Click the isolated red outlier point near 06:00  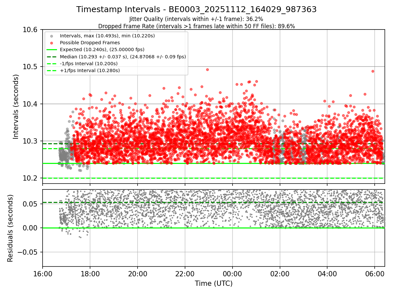(373, 71)
